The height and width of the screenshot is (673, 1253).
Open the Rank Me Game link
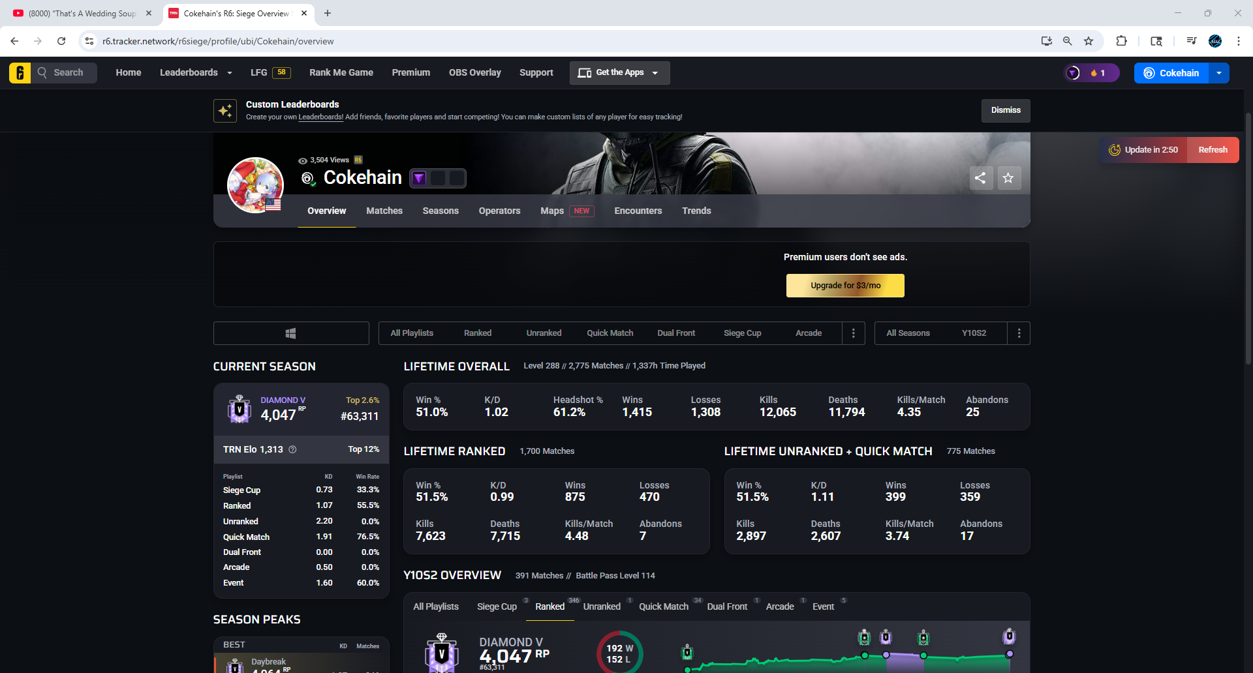[341, 72]
